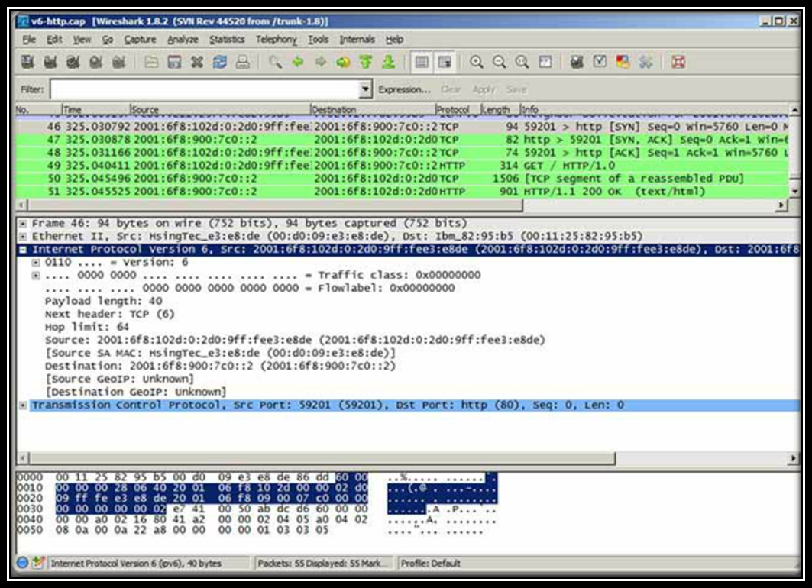Go to first packet using green up arrow
The height and width of the screenshot is (588, 812).
click(x=365, y=63)
